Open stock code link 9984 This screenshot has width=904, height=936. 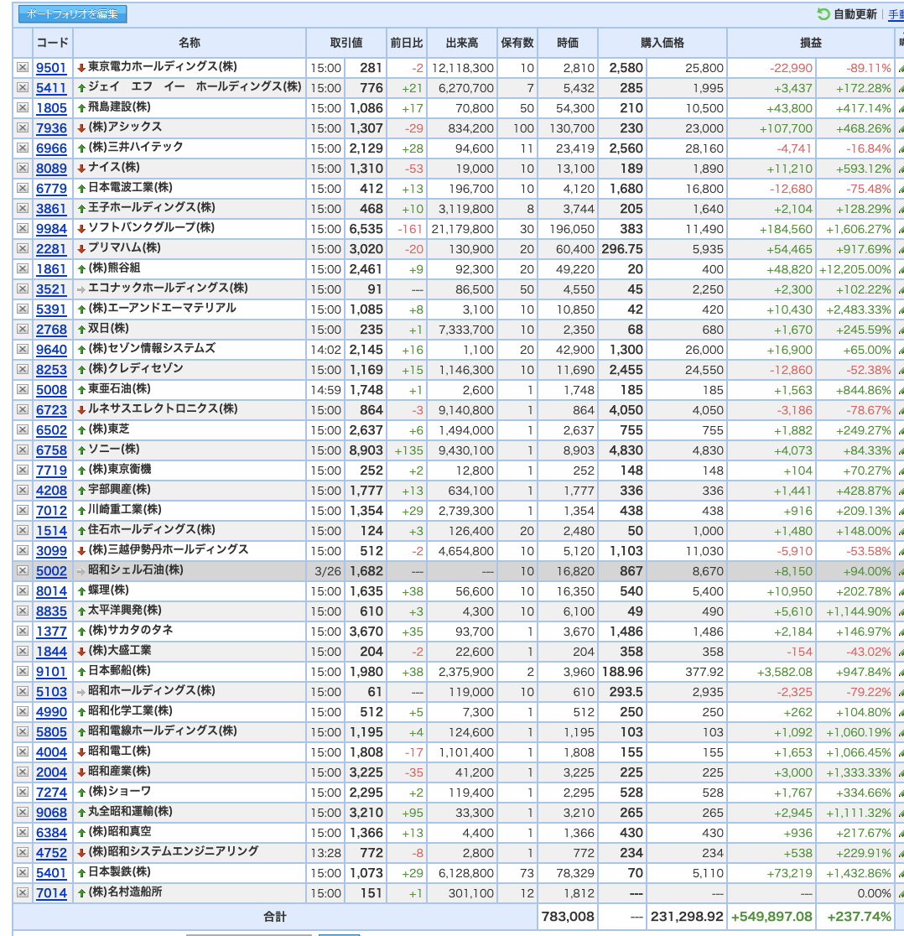coord(51,229)
